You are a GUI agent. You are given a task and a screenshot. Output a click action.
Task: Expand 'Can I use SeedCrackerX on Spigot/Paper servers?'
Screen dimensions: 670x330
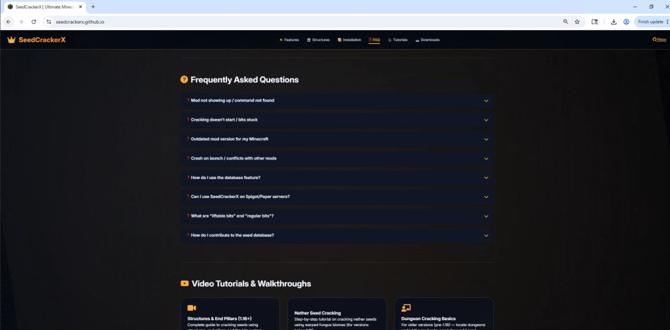click(337, 197)
